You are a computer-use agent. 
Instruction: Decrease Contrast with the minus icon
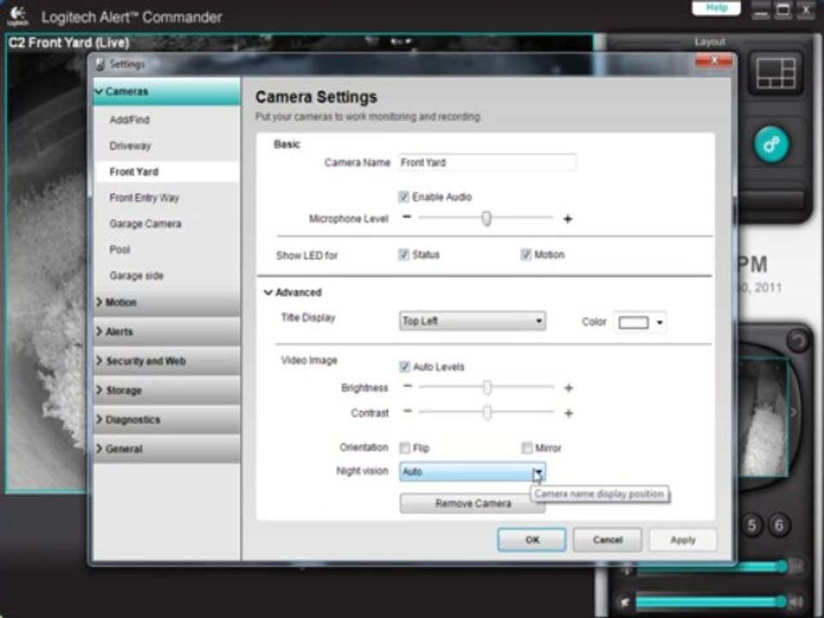click(407, 411)
